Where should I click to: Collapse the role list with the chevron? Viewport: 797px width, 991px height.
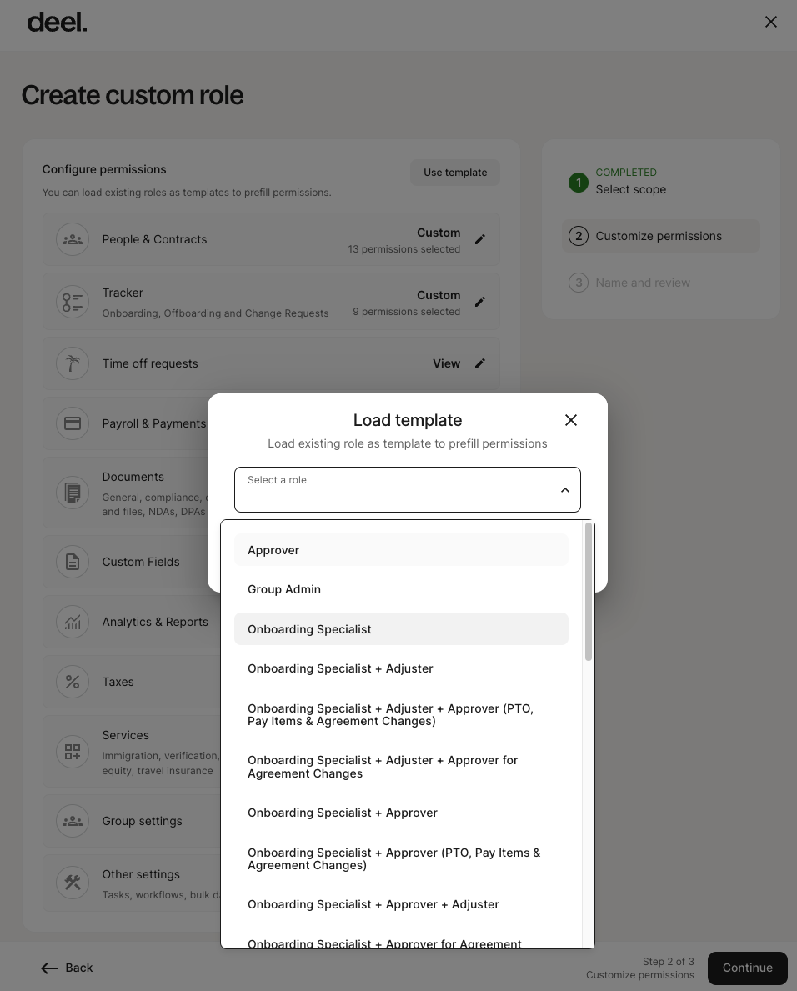(565, 489)
